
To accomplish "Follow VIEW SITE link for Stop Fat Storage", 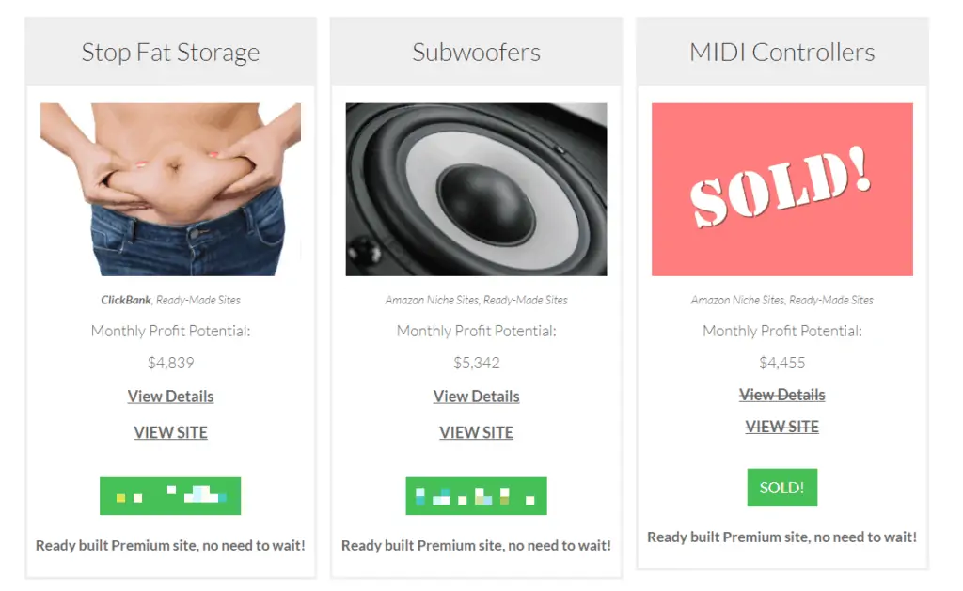I will 171,432.
